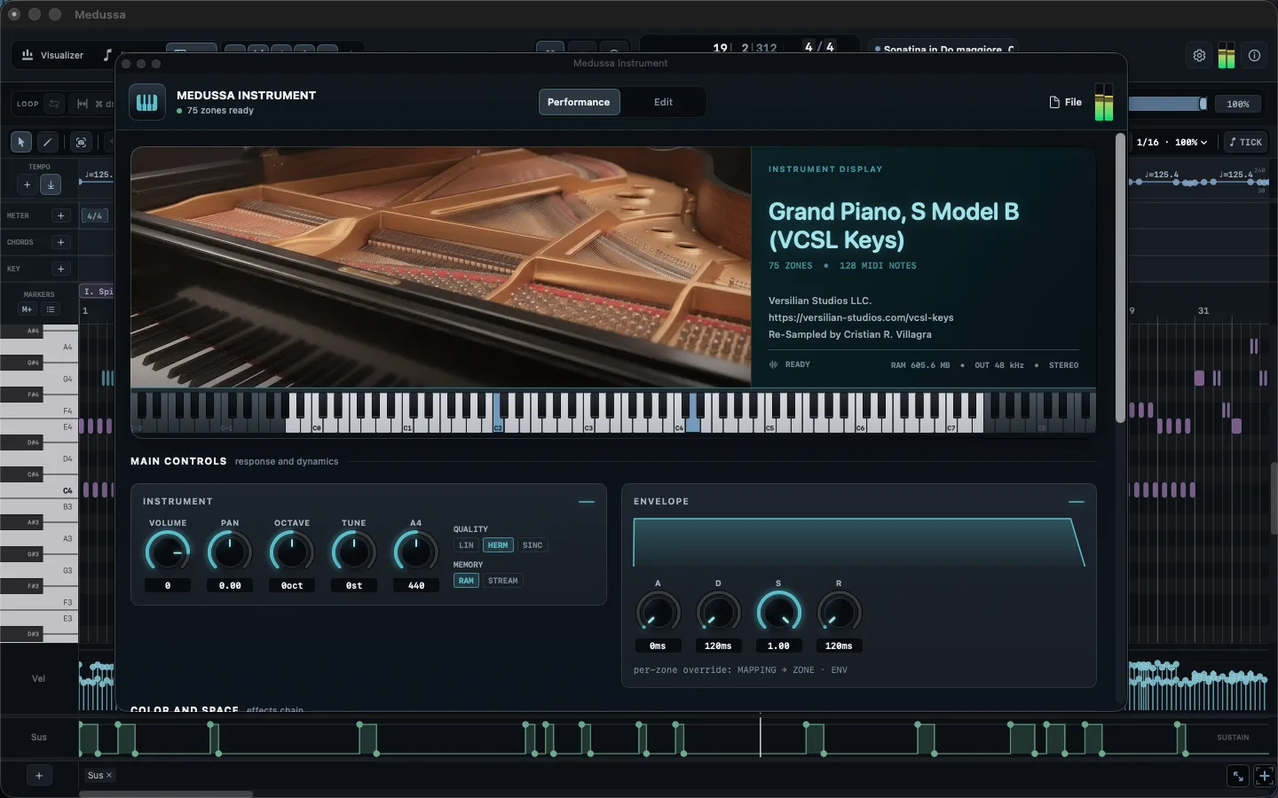Switch to the Performance tab
The height and width of the screenshot is (798, 1278).
(x=579, y=102)
